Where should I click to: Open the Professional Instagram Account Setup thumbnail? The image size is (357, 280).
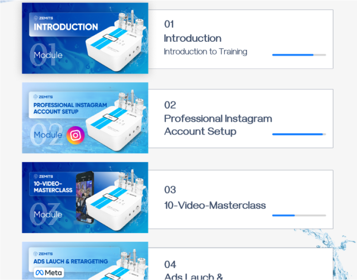(85, 118)
